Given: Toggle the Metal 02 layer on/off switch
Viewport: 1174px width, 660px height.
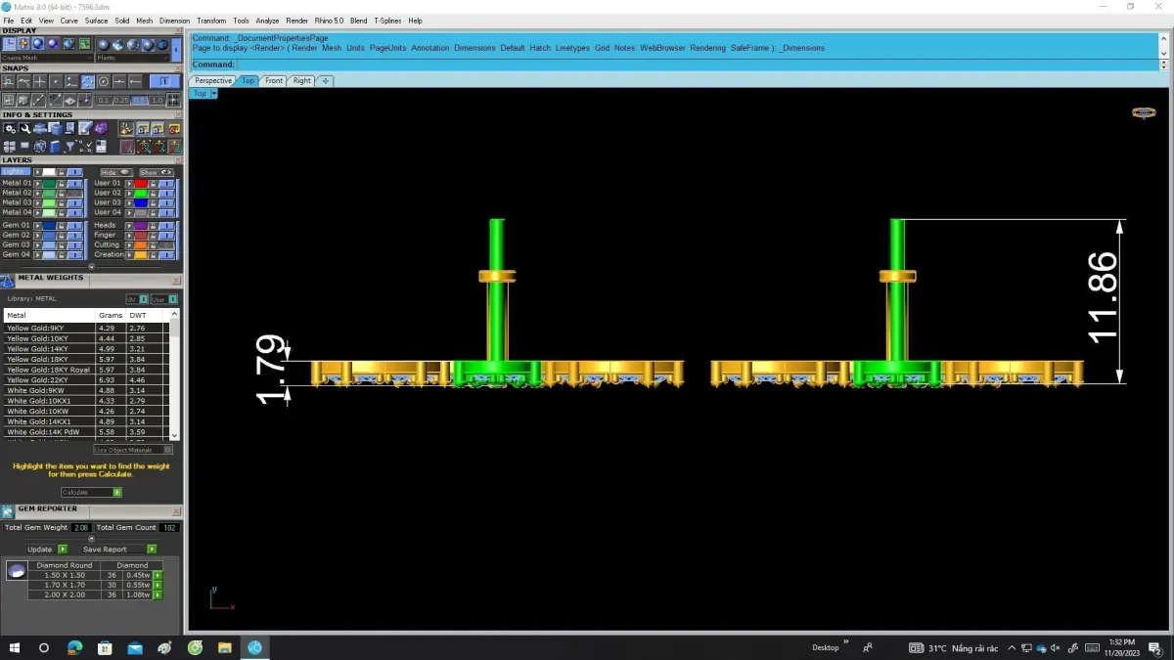Looking at the screenshot, I should [x=75, y=194].
